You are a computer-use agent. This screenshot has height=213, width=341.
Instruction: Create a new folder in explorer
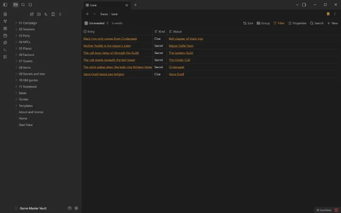tap(39, 14)
